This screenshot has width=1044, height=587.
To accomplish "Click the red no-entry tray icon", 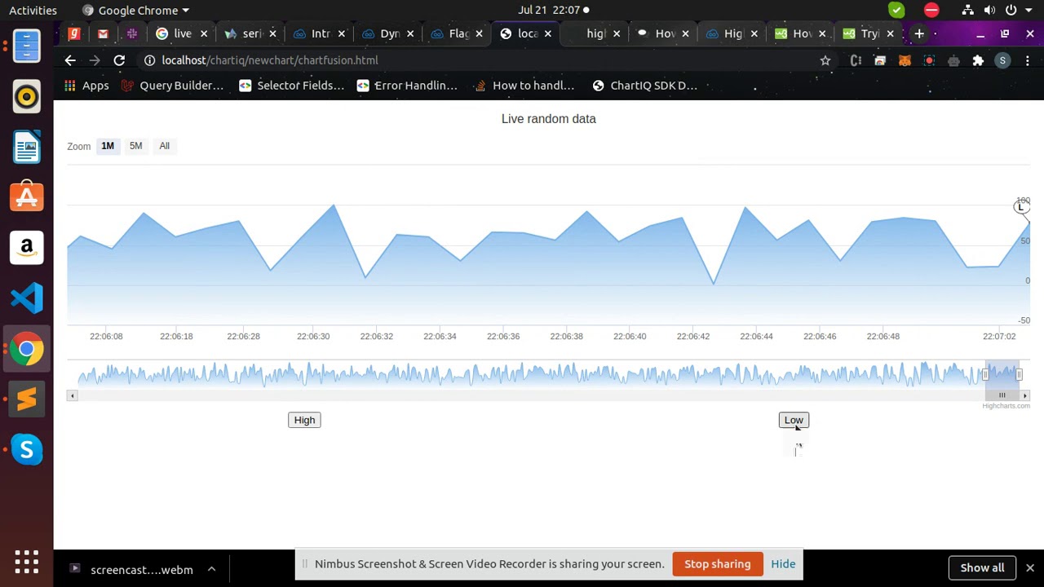I will (x=931, y=11).
